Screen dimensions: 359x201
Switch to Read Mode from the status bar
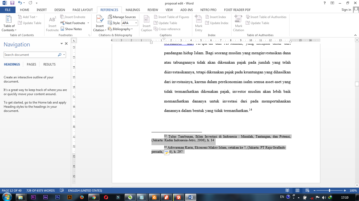(287, 191)
